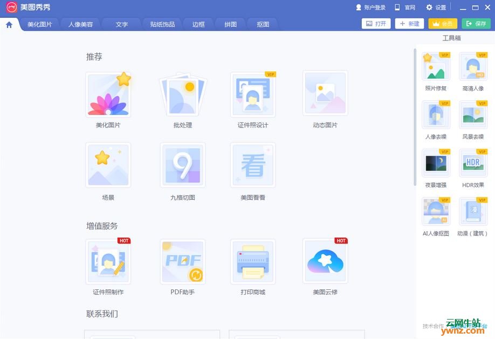Switch to the 文字 tab
The image size is (495, 339).
[x=121, y=24]
